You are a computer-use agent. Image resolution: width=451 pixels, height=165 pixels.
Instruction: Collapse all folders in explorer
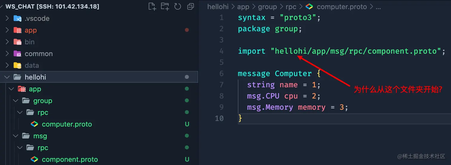click(190, 7)
